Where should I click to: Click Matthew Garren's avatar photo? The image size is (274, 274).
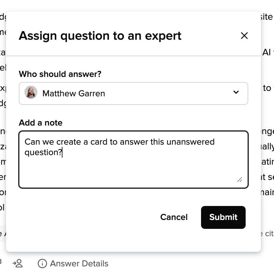(x=31, y=92)
